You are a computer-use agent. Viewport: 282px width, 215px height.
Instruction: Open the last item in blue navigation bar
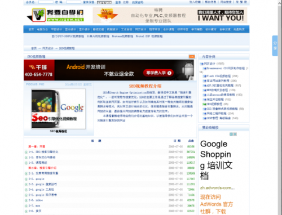point(239,29)
